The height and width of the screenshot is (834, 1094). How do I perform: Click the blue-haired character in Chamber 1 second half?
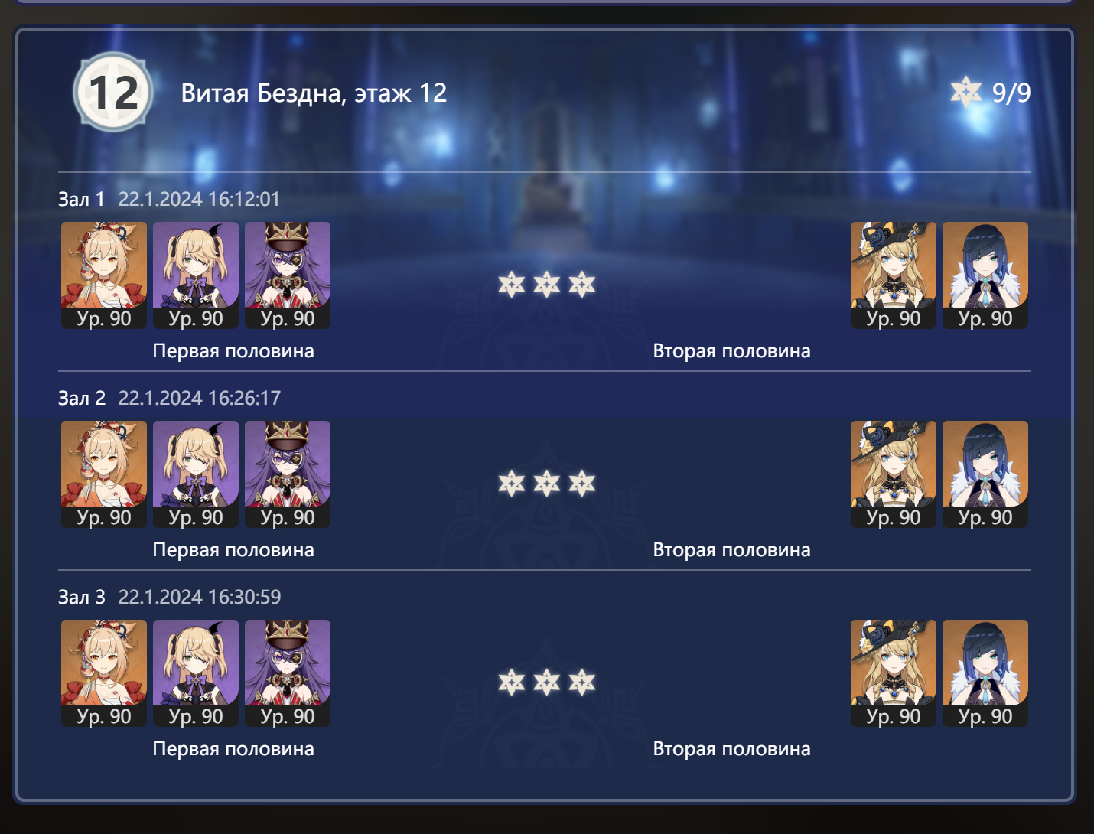985,275
